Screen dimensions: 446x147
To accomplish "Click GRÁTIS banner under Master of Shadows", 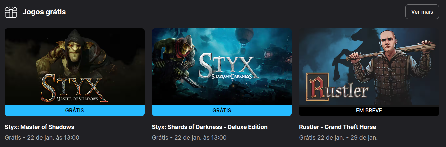I will point(75,110).
